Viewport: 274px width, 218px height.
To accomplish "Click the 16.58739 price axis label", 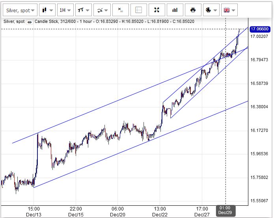I will pyautogui.click(x=259, y=83).
